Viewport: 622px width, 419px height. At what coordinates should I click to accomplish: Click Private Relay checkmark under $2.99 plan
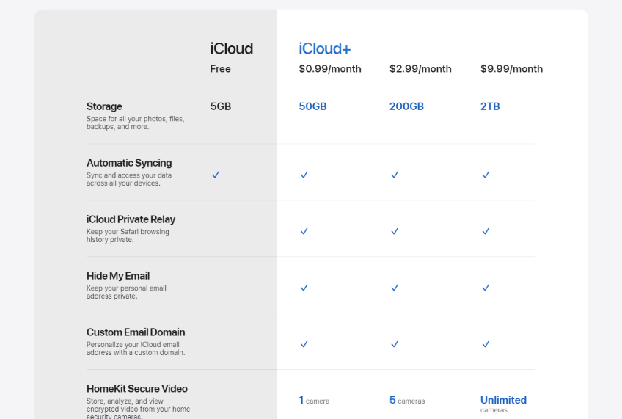click(395, 231)
